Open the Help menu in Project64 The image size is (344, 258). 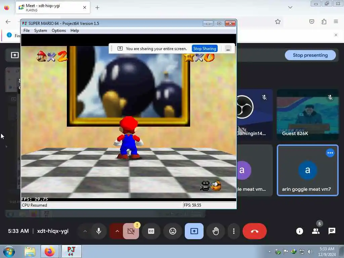click(x=75, y=31)
